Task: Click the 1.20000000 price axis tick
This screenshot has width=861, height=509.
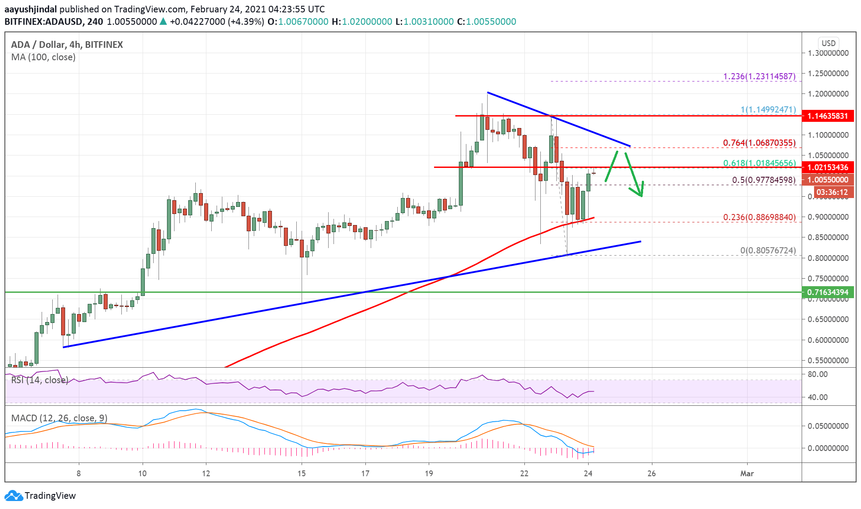Action: [x=828, y=93]
